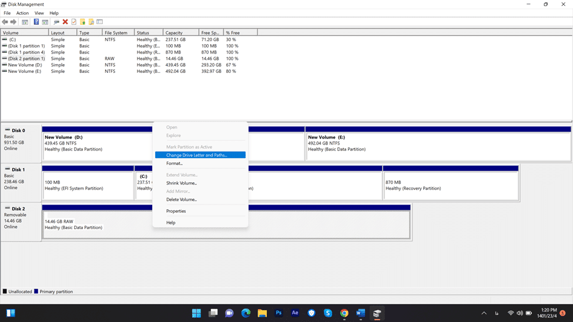Screen dimensions: 573x322
Task: Choose Change Drive Letter and Paths
Action: click(200, 155)
